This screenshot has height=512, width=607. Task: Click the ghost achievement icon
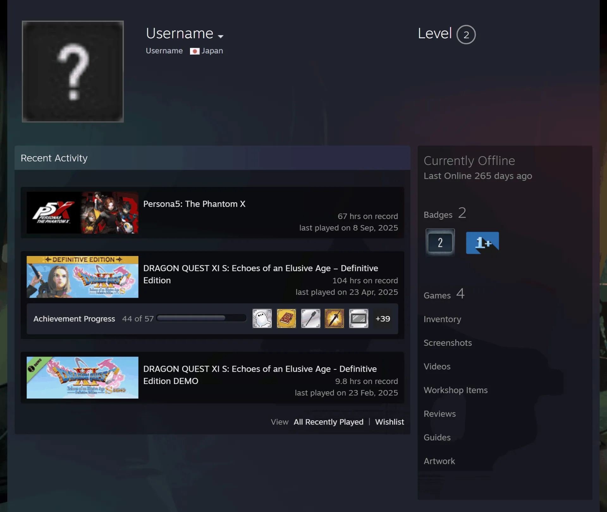pyautogui.click(x=262, y=319)
